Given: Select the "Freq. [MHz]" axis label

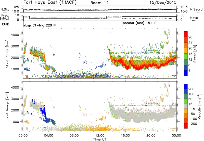Looking at the screenshot, I should (5, 17).
